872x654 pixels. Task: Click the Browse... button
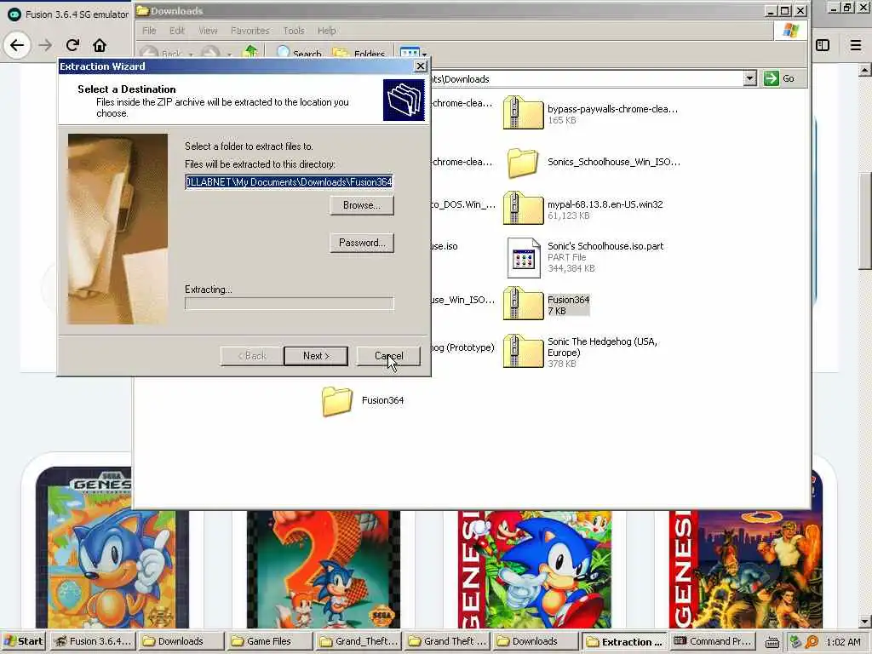pyautogui.click(x=361, y=205)
